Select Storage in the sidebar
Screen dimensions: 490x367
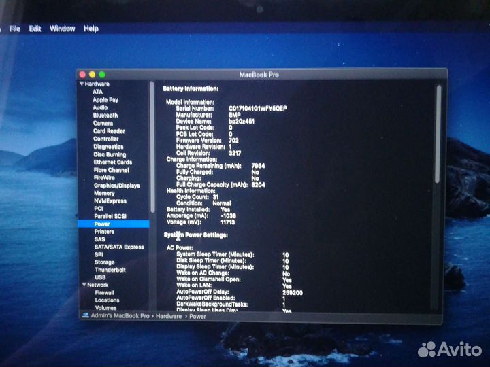[105, 262]
